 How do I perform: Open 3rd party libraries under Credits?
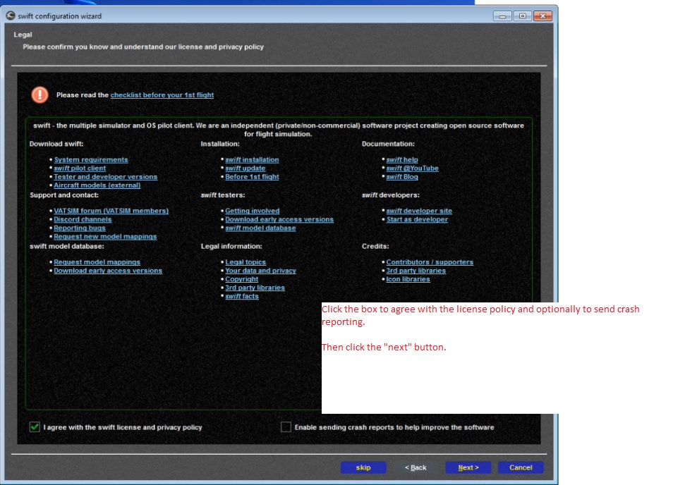pos(416,271)
